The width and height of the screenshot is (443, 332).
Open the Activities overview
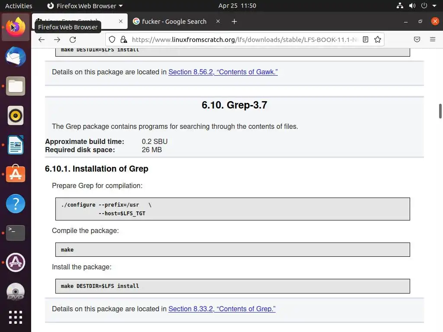pyautogui.click(x=19, y=6)
